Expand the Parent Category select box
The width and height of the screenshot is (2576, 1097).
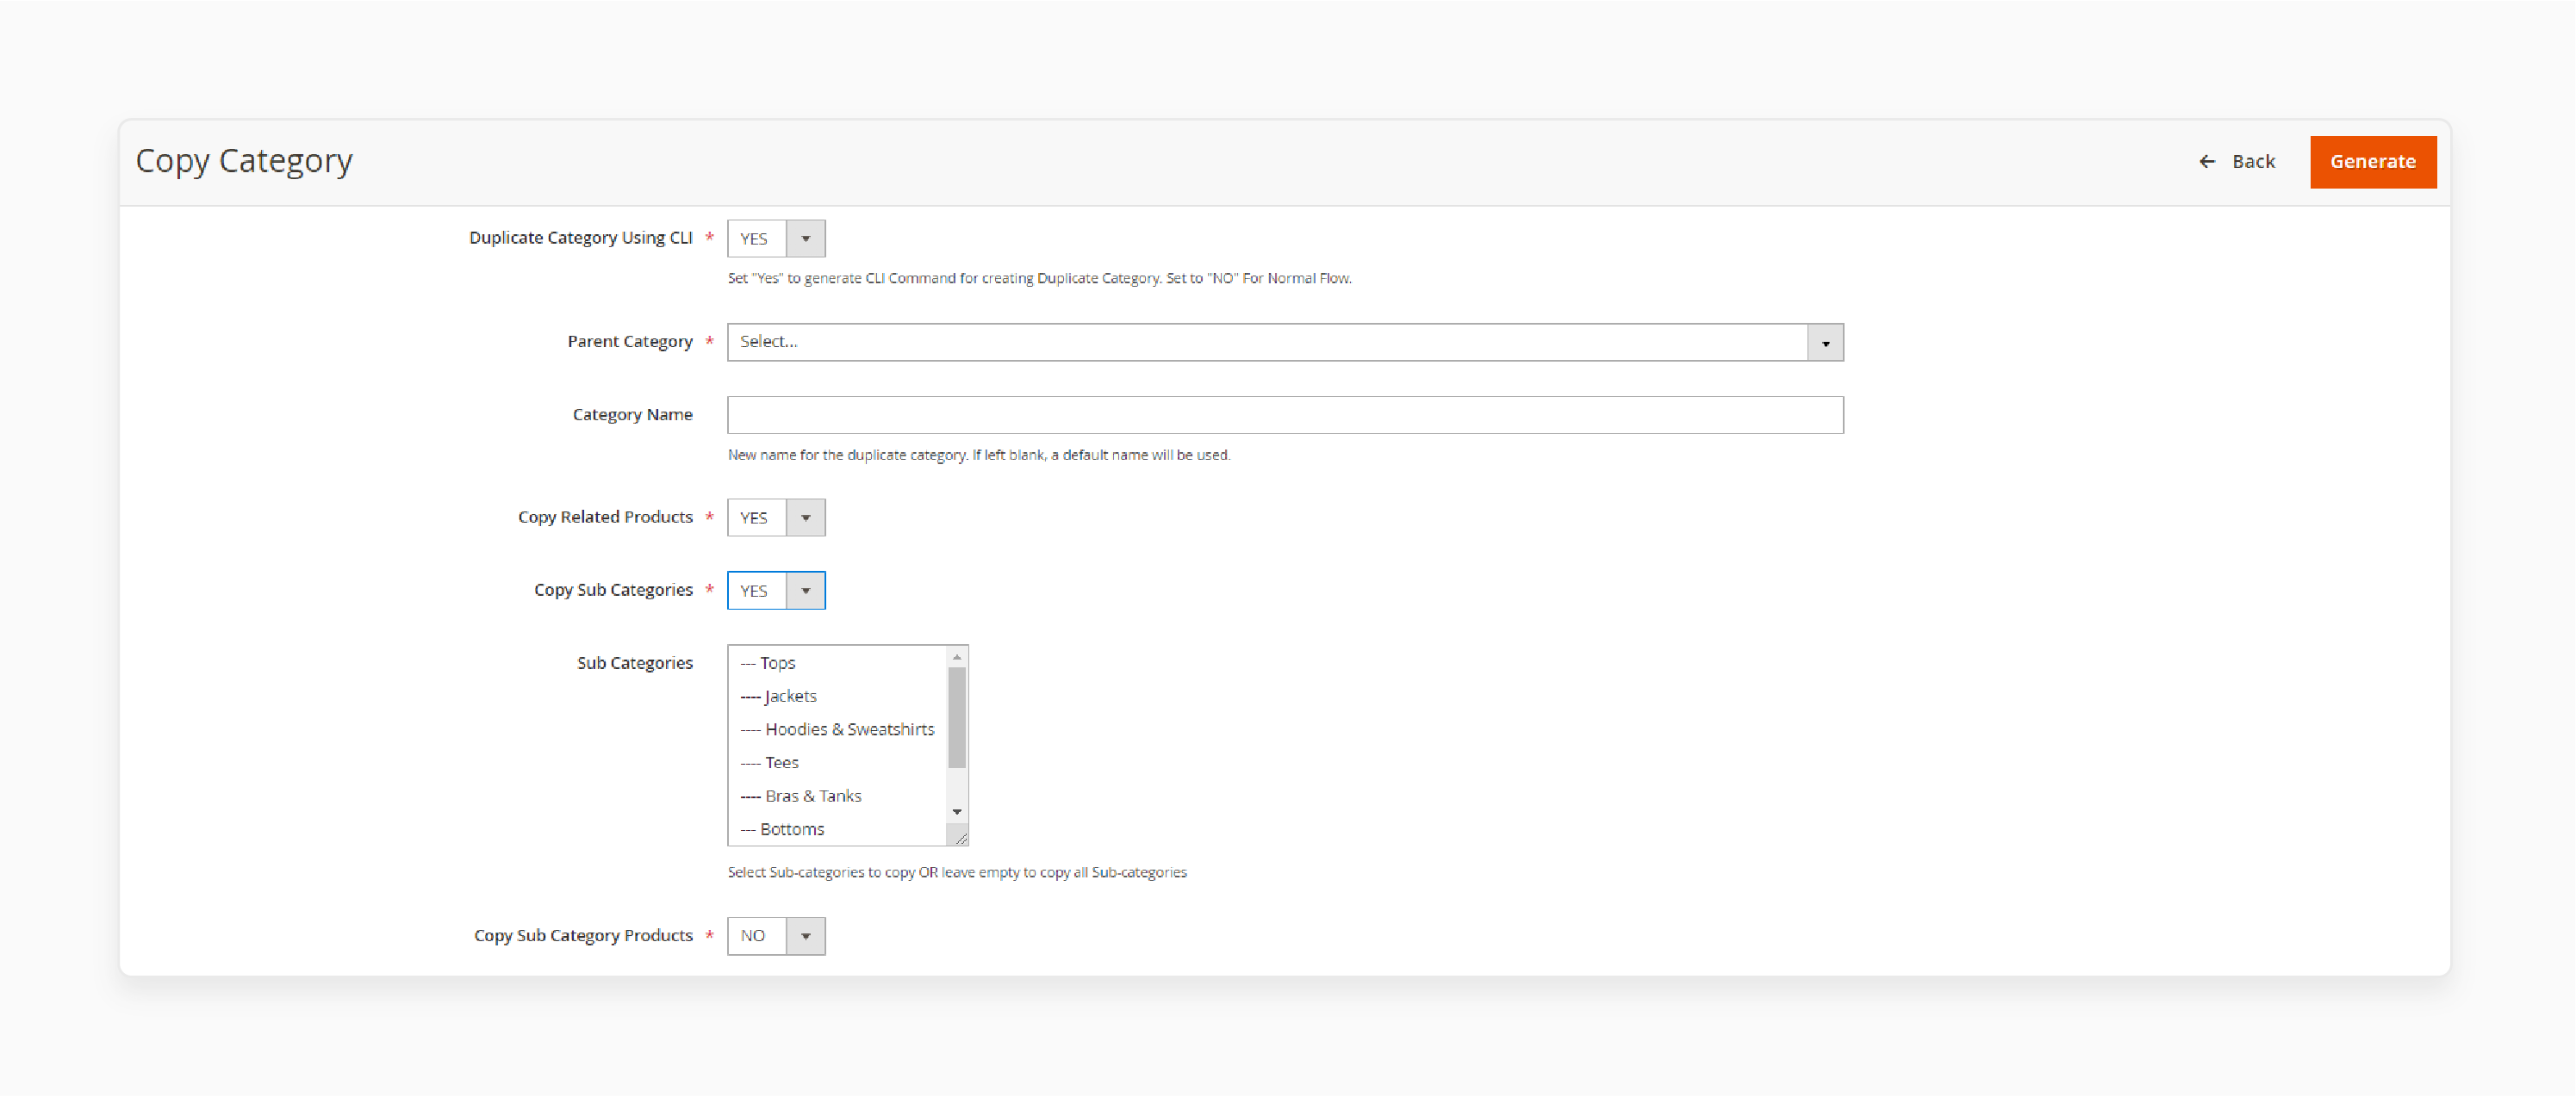(x=1285, y=342)
